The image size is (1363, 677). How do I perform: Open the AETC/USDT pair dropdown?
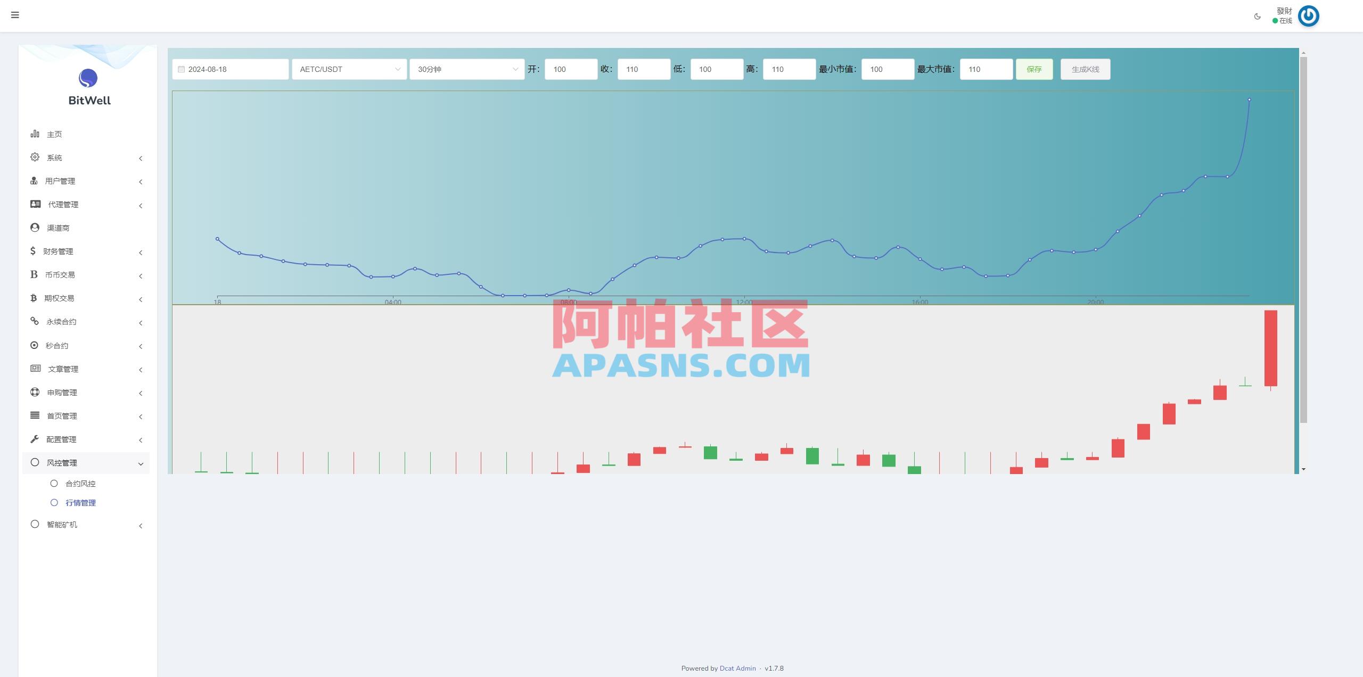(349, 69)
